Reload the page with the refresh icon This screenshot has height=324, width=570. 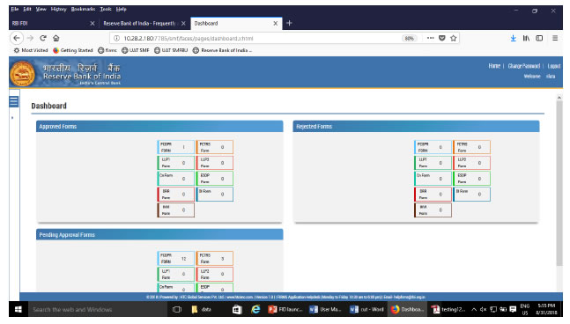pyautogui.click(x=43, y=38)
